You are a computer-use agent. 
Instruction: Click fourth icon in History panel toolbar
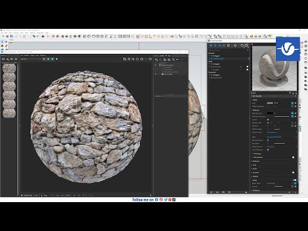coord(16,59)
